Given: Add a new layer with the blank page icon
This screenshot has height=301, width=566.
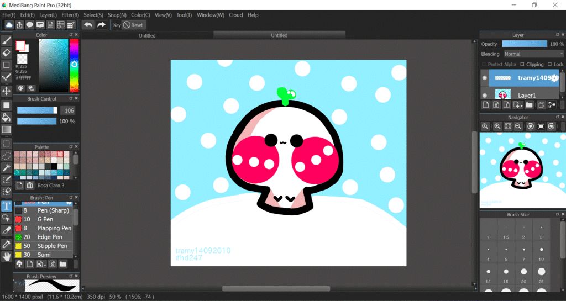Looking at the screenshot, I should click(x=486, y=105).
